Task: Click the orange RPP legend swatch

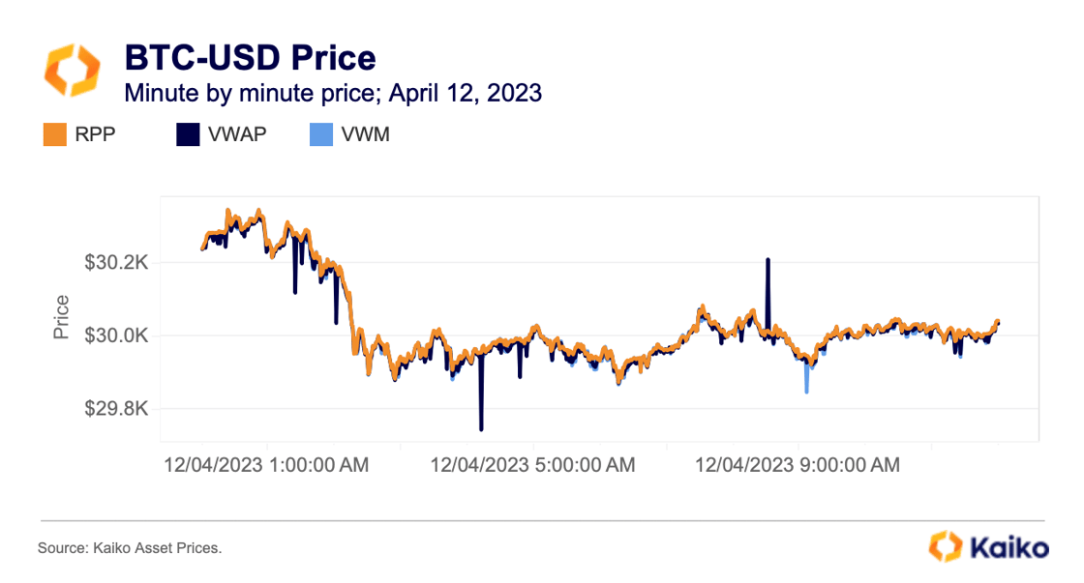Action: [54, 134]
